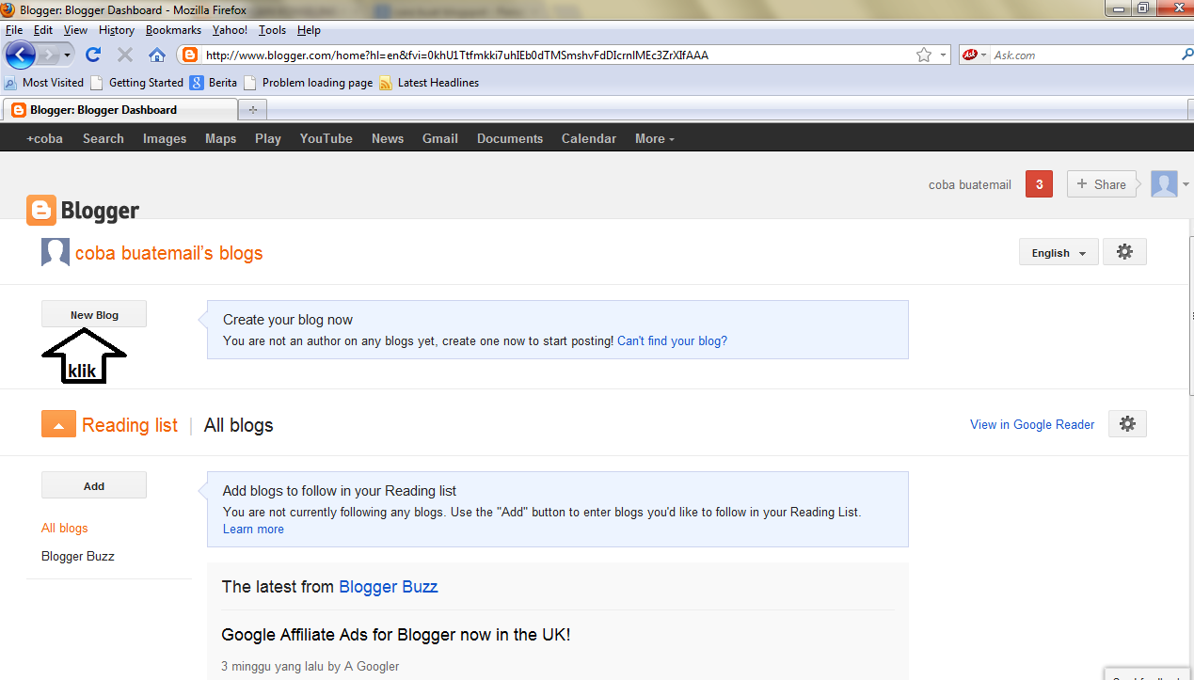
Task: Open the Berita bookmark
Action: [x=214, y=83]
